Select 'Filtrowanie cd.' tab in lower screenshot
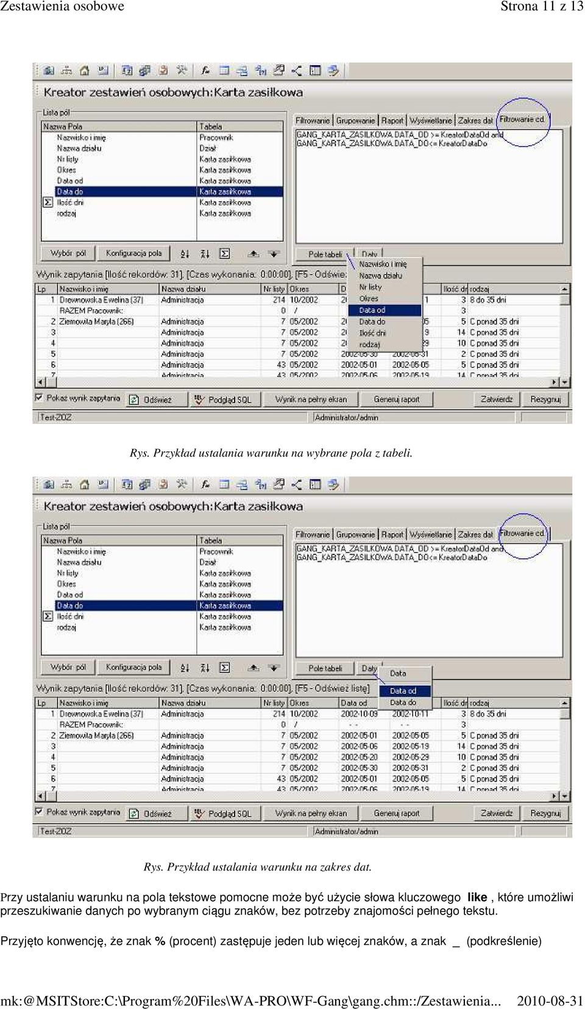Viewport: 585px width, 1009px height. [x=522, y=534]
